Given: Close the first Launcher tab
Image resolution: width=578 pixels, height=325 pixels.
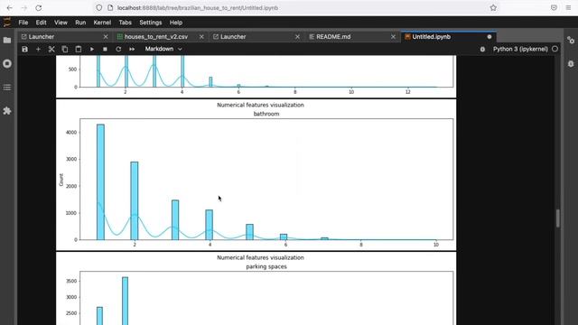Looking at the screenshot, I should pyautogui.click(x=106, y=37).
